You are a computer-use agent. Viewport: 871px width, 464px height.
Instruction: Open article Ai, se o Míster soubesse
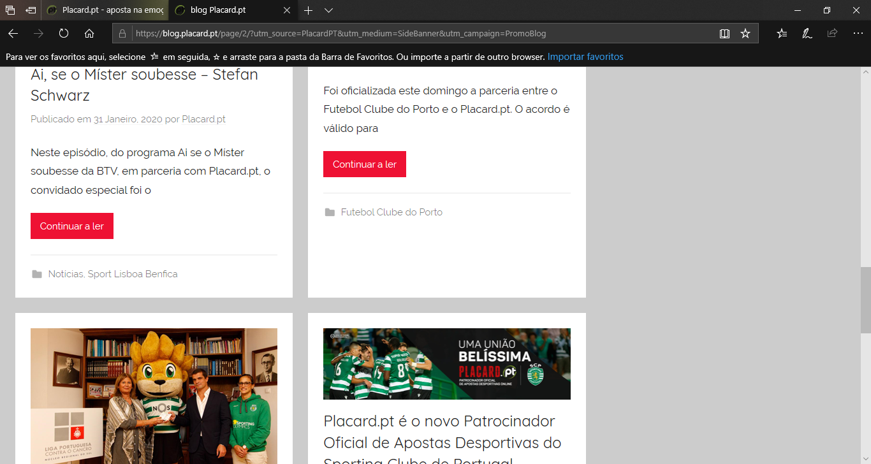(x=144, y=85)
